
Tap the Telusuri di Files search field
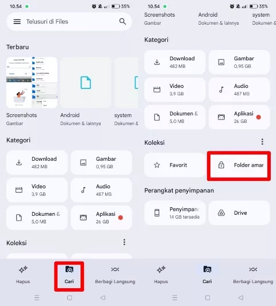pos(69,21)
